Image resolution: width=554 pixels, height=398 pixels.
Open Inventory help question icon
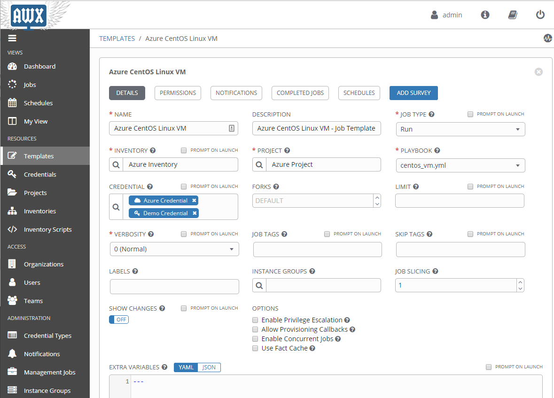pos(153,150)
